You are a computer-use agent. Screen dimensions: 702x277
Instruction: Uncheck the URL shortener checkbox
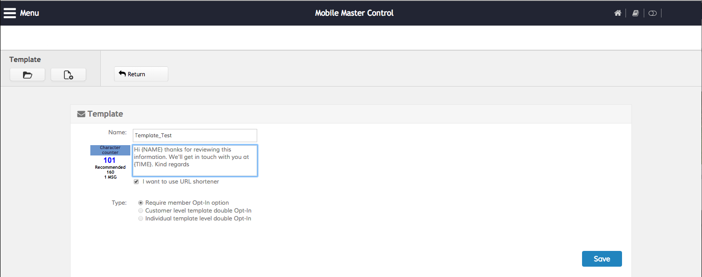[136, 182]
